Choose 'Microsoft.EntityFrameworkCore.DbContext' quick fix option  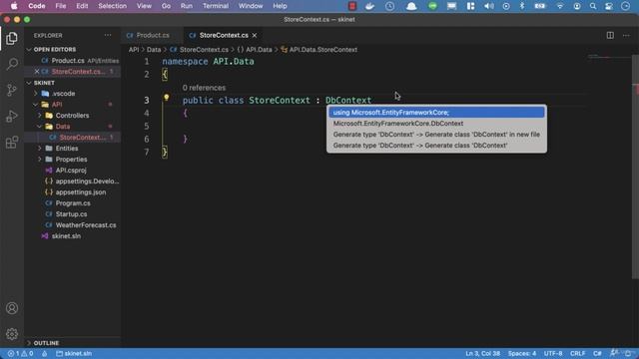pyautogui.click(x=436, y=124)
